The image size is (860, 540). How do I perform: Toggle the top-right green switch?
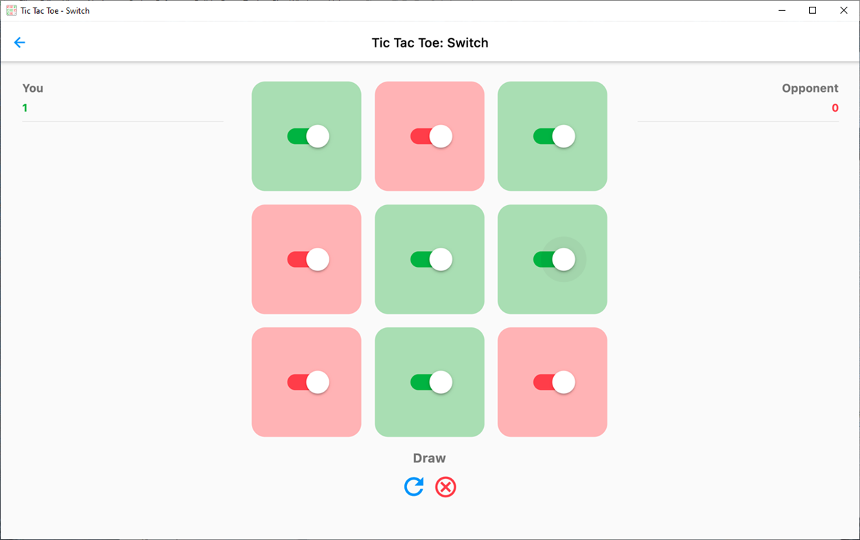coord(553,137)
